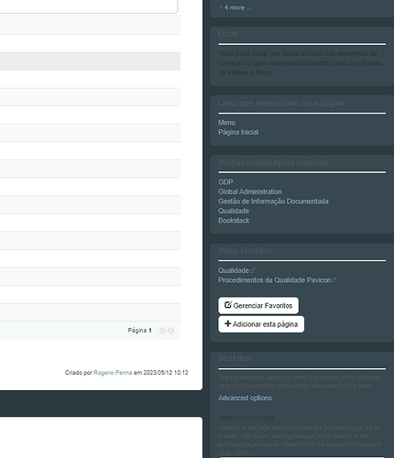
Task: Click the previous page arrow icon
Action: pyautogui.click(x=162, y=331)
